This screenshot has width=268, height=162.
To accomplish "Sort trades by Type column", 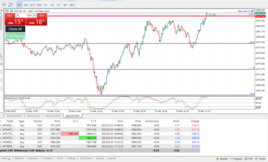I will tap(21, 121).
